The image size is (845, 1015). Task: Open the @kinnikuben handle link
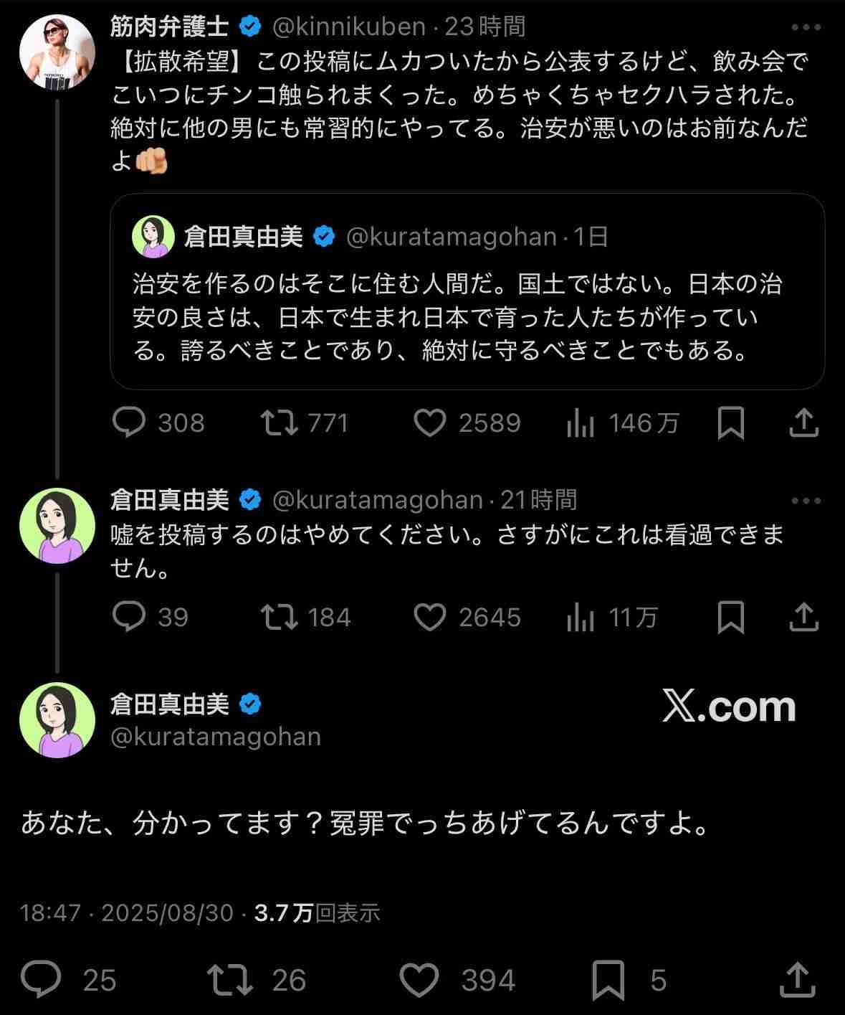click(349, 27)
